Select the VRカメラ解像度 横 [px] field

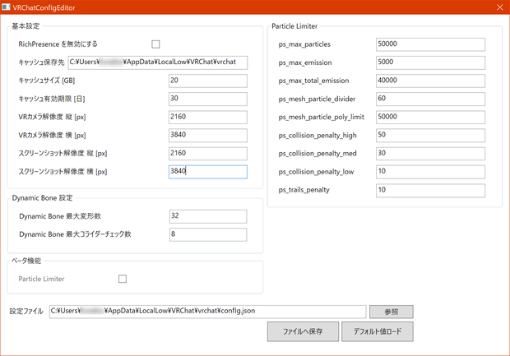208,136
